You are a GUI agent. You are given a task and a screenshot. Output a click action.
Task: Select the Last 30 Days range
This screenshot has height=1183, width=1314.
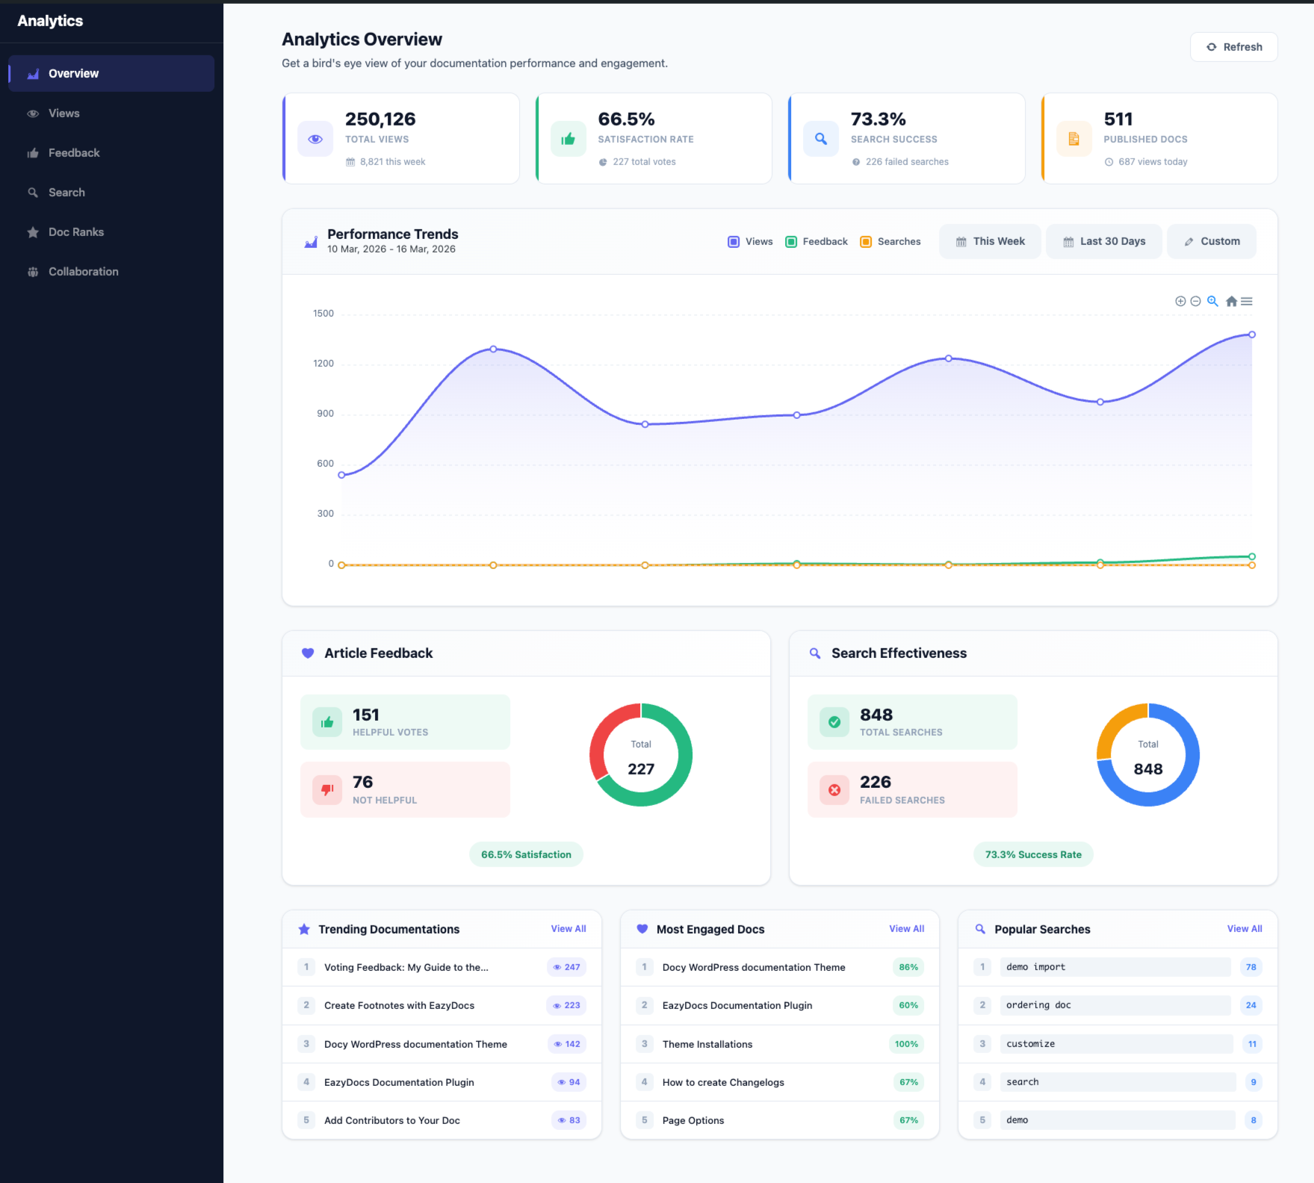coord(1103,241)
